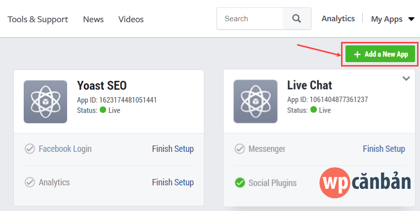This screenshot has height=211, width=420.
Task: Open the Yoast SEO app icon
Action: [x=45, y=102]
